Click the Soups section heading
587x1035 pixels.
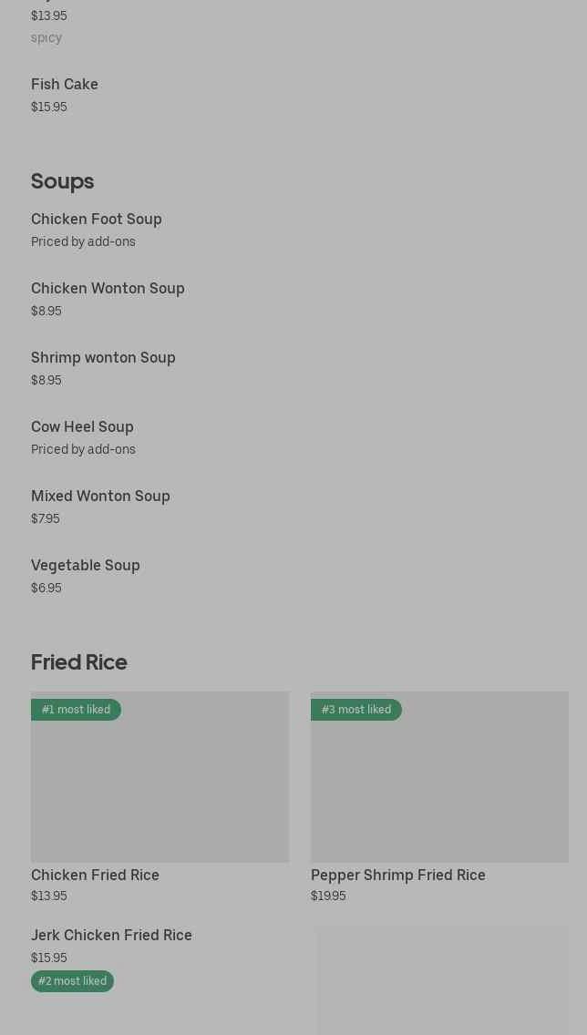(x=63, y=181)
